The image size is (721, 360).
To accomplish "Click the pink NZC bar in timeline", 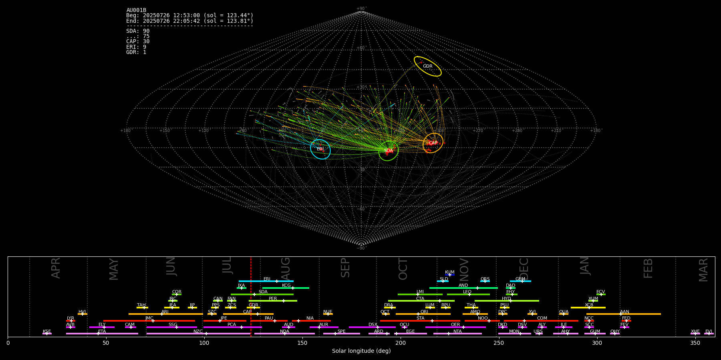I will point(198,334).
